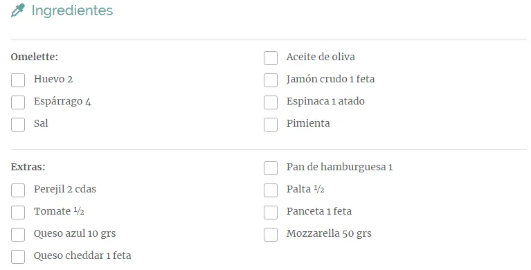Click the Omelette: group label
This screenshot has width=531, height=270.
pyautogui.click(x=34, y=57)
